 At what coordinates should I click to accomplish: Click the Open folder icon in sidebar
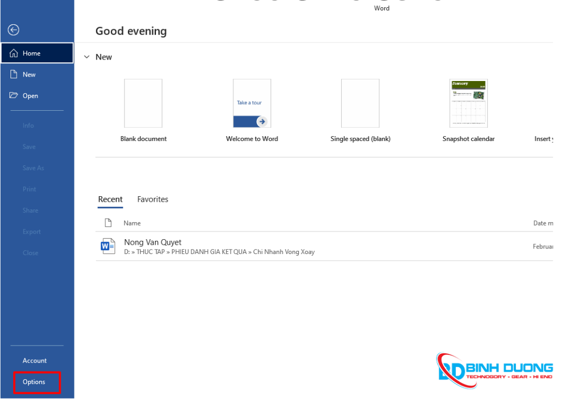click(x=14, y=95)
